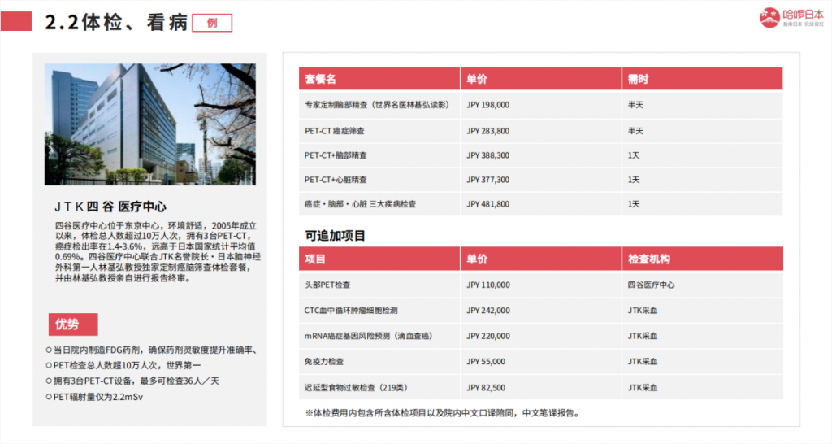The height and width of the screenshot is (444, 832).
Task: Select the 四谷医疗中心位于东京中心 description paragraph
Action: (158, 252)
